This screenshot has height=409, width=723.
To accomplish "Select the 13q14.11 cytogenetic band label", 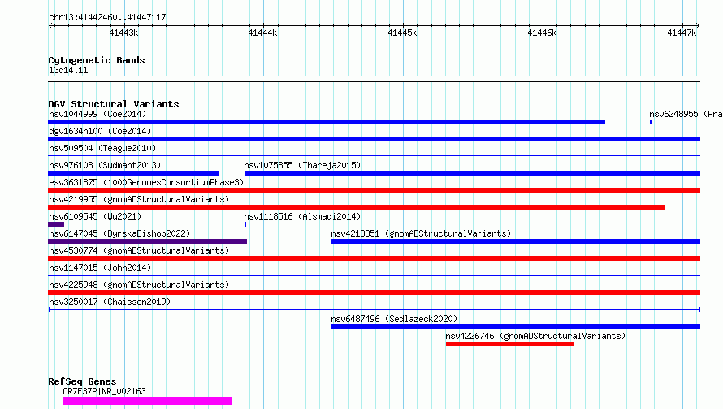I will 68,71.
